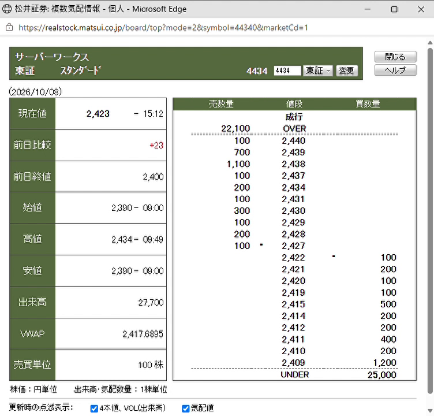Click ask price 2,437 in order book
The width and height of the screenshot is (434, 416).
293,176
